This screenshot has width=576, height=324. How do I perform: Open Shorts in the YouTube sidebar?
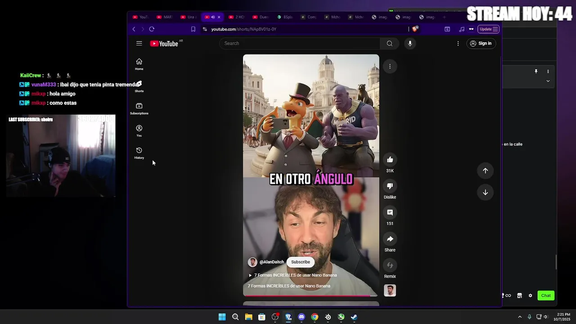pos(139,87)
